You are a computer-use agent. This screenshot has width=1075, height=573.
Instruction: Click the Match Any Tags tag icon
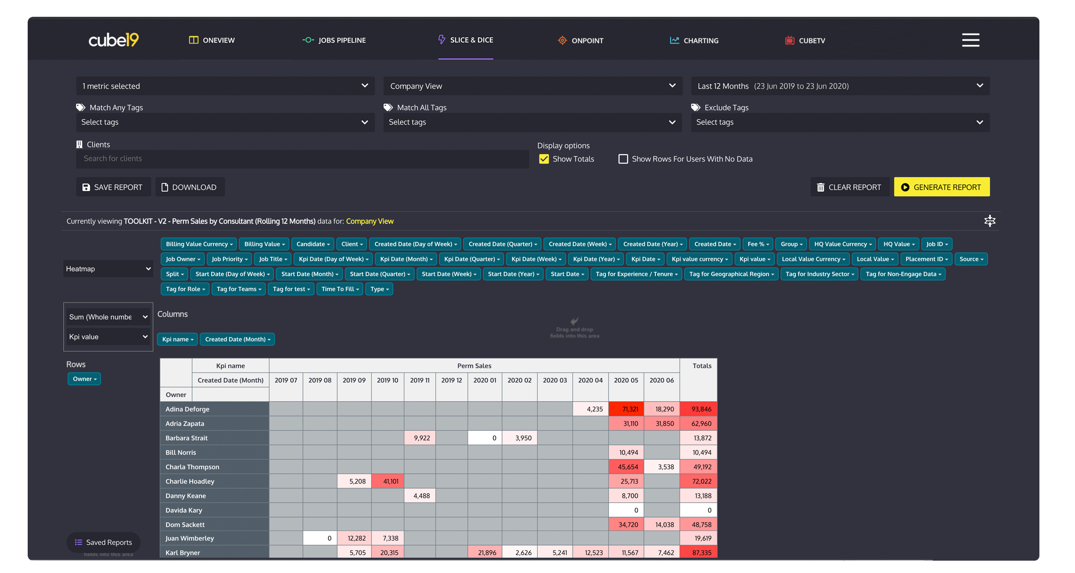[81, 107]
